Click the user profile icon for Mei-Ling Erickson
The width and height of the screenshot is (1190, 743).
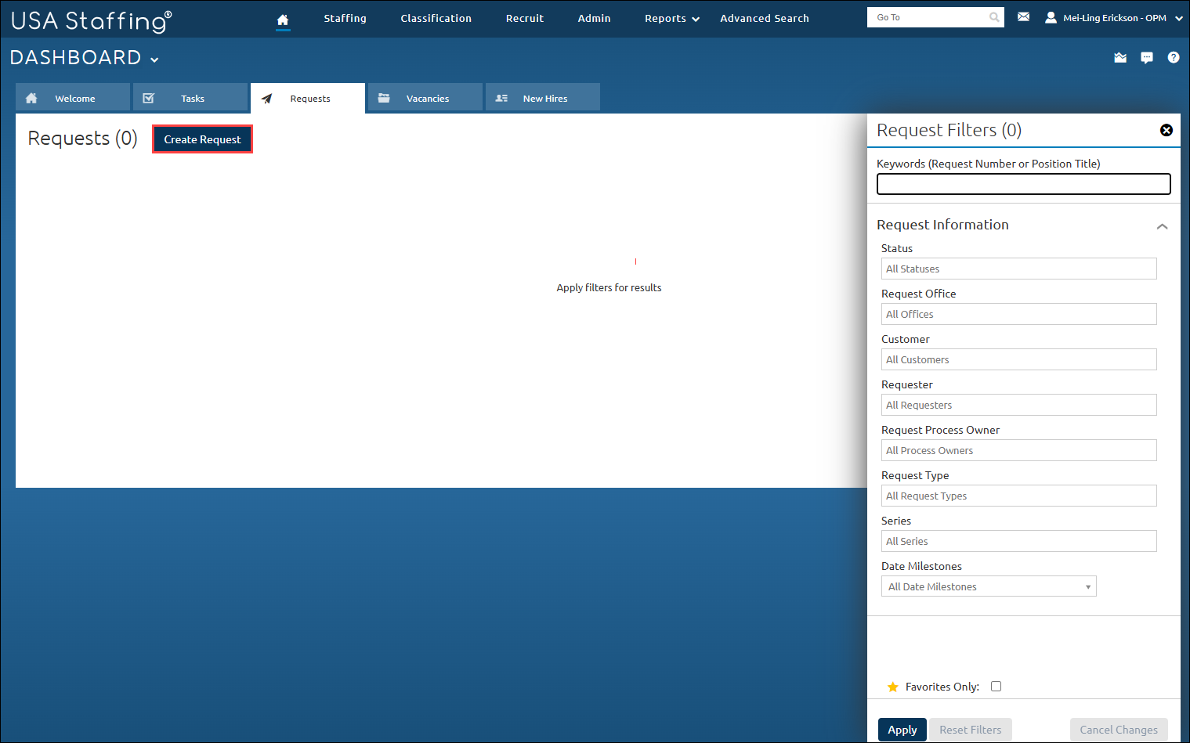point(1051,16)
